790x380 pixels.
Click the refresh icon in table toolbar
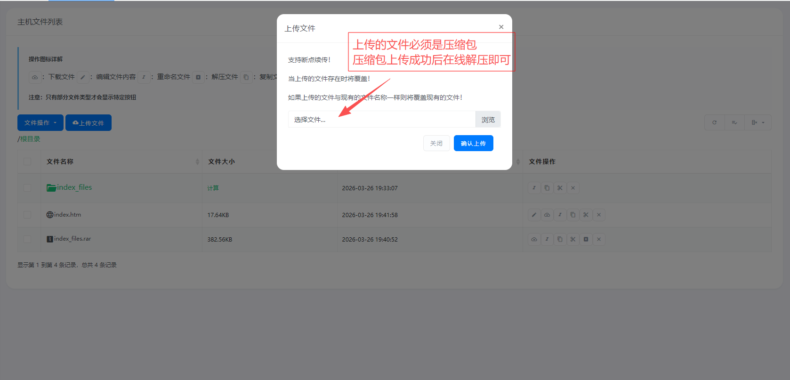click(x=714, y=122)
